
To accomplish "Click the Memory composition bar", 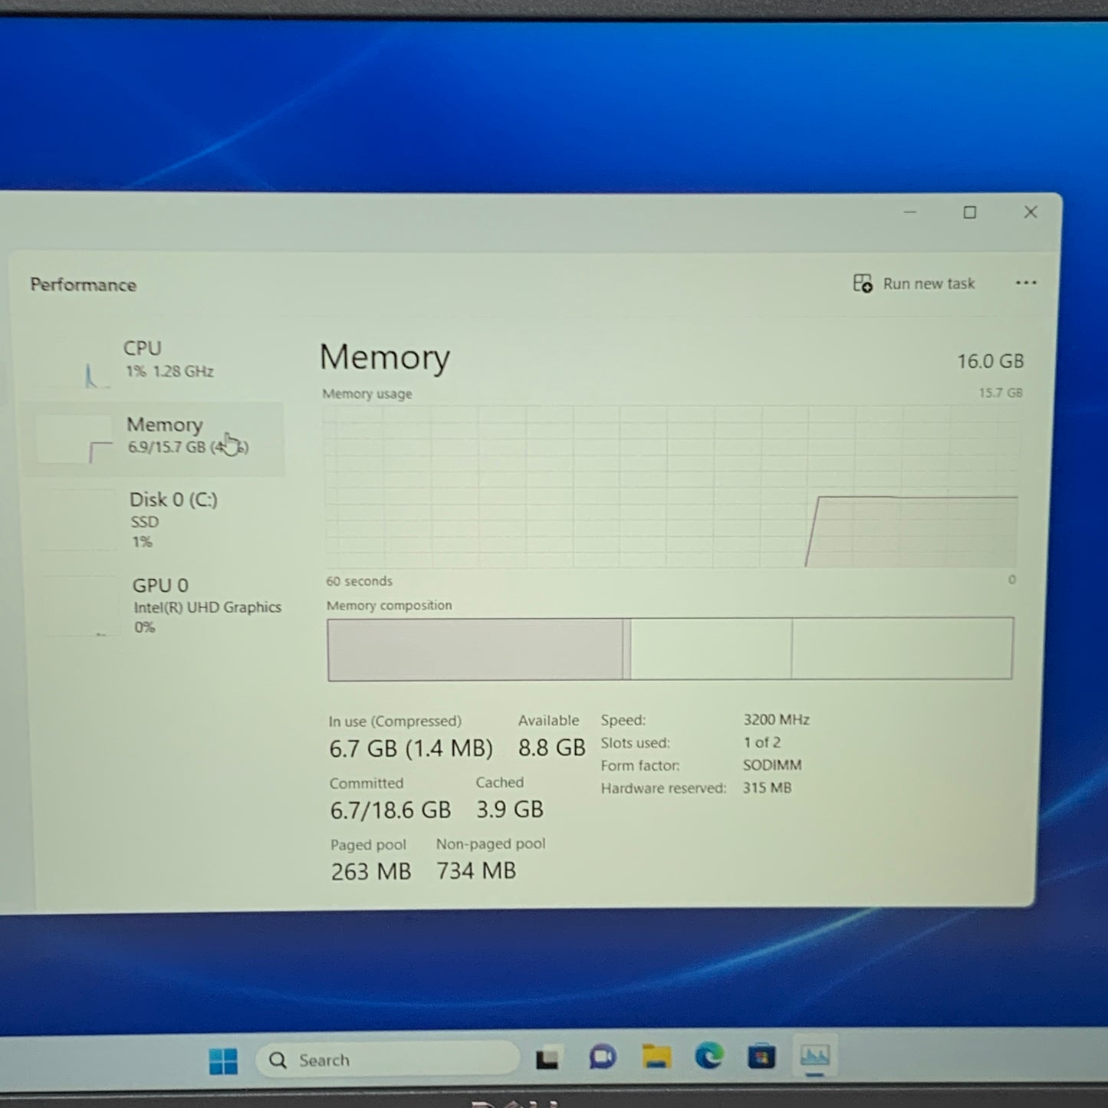I will 670,649.
